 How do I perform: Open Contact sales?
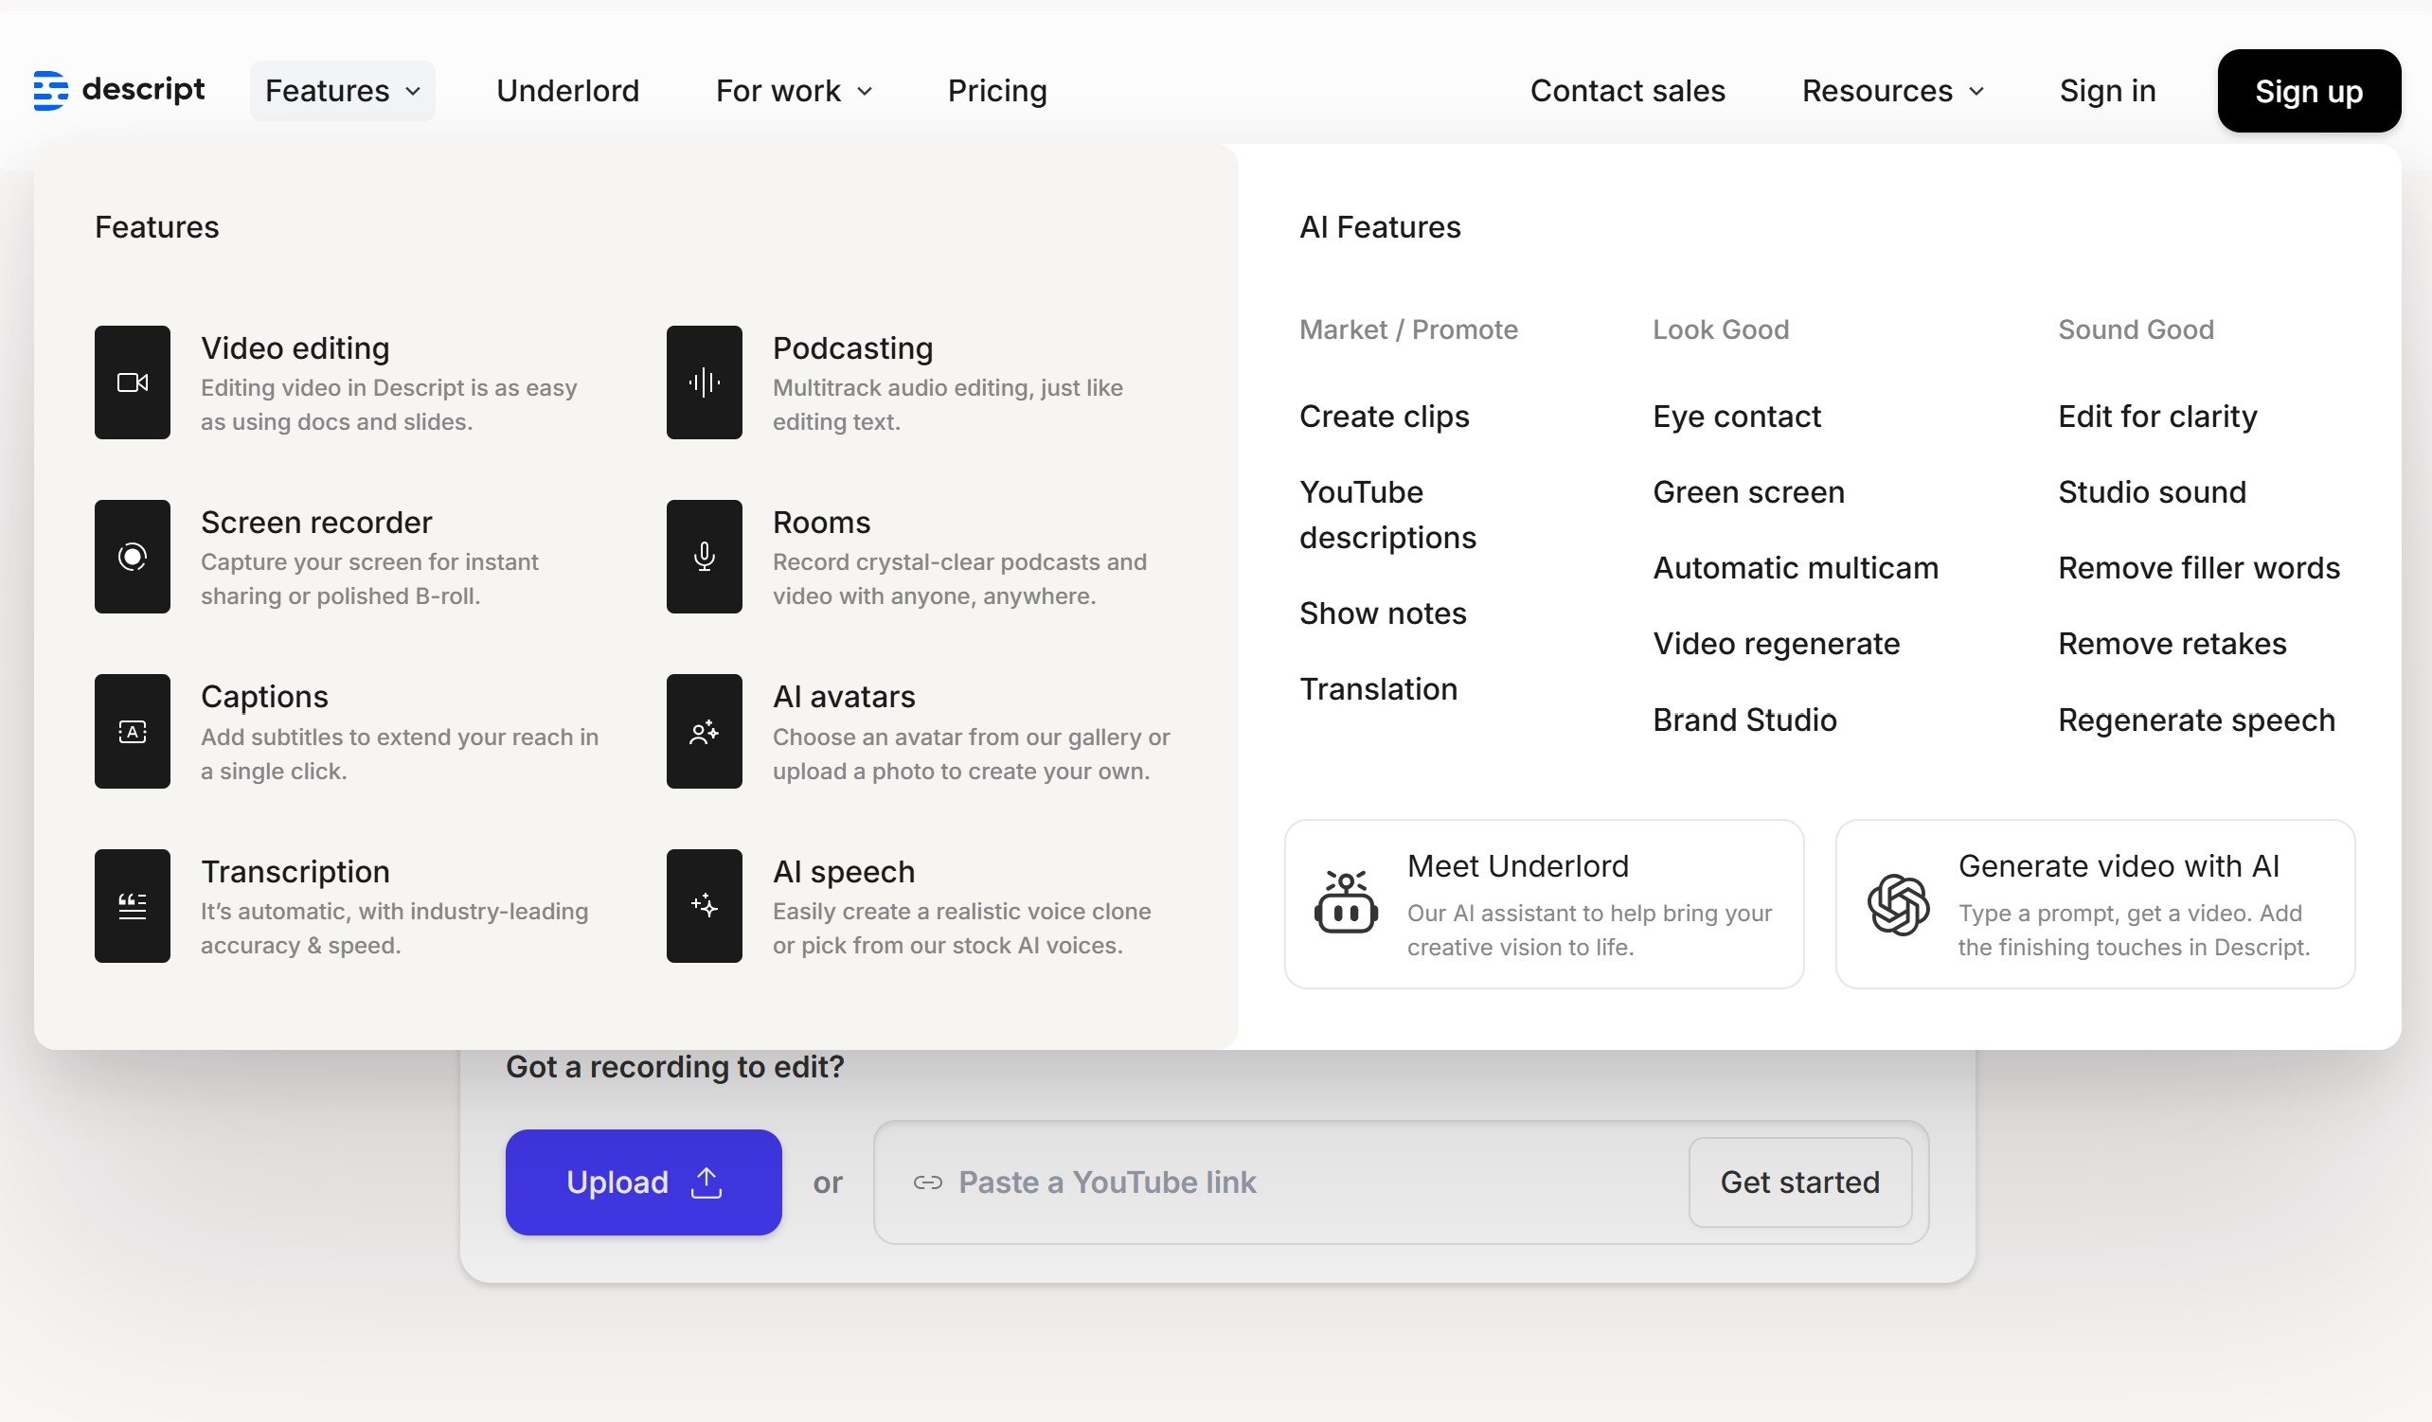[1627, 91]
